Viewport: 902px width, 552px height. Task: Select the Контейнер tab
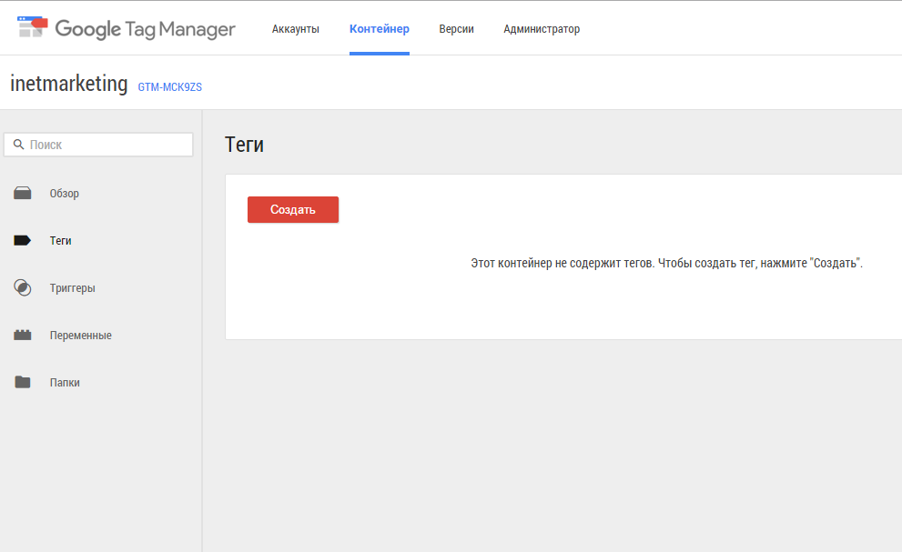click(x=379, y=29)
